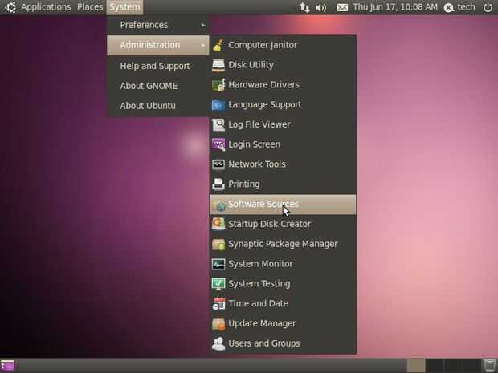Click the Login Screen icon
This screenshot has width=498, height=373.
click(x=218, y=144)
